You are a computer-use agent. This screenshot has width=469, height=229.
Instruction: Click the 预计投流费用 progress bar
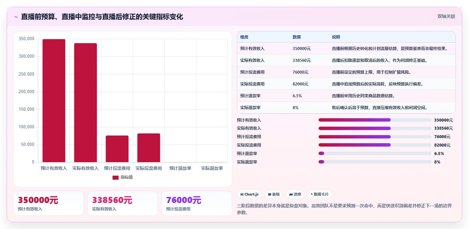coord(375,137)
